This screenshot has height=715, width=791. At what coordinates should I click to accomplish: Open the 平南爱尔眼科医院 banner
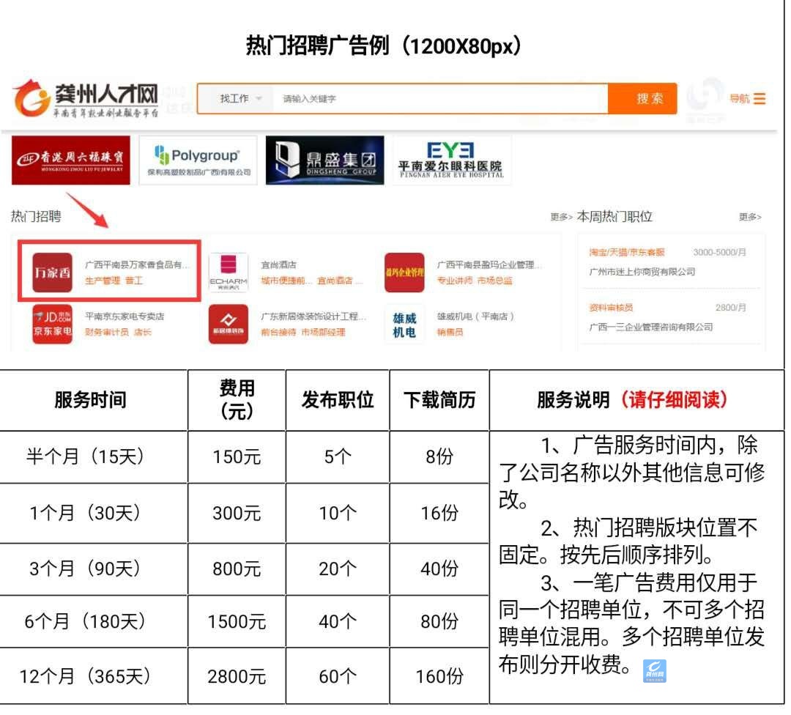[451, 160]
